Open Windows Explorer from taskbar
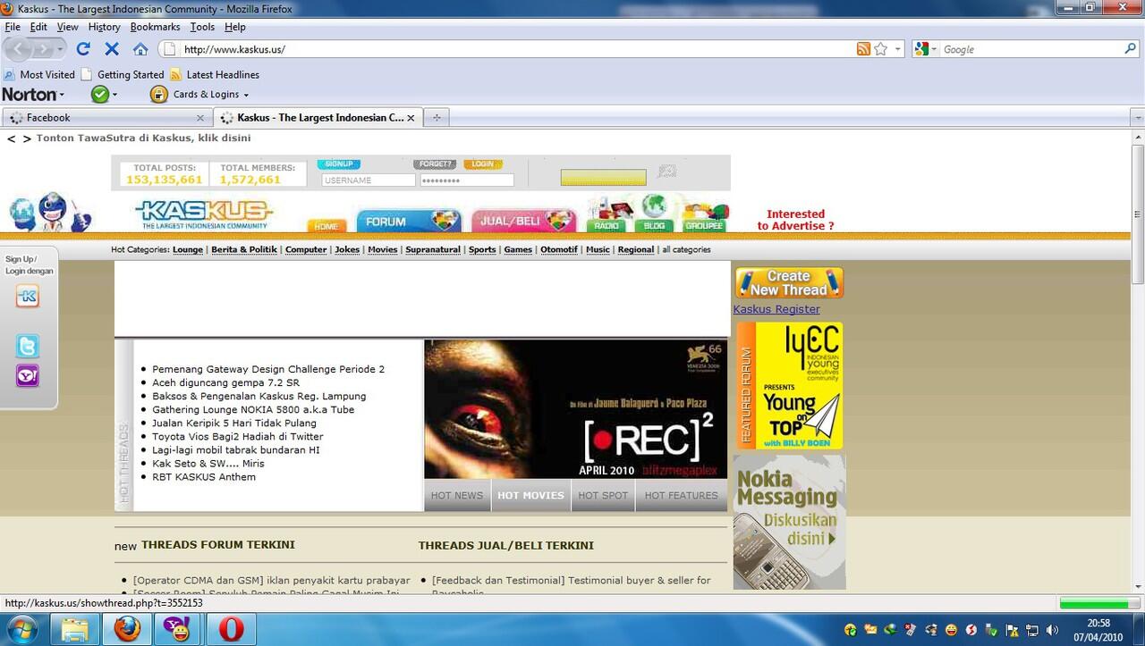The height and width of the screenshot is (646, 1145). point(74,630)
